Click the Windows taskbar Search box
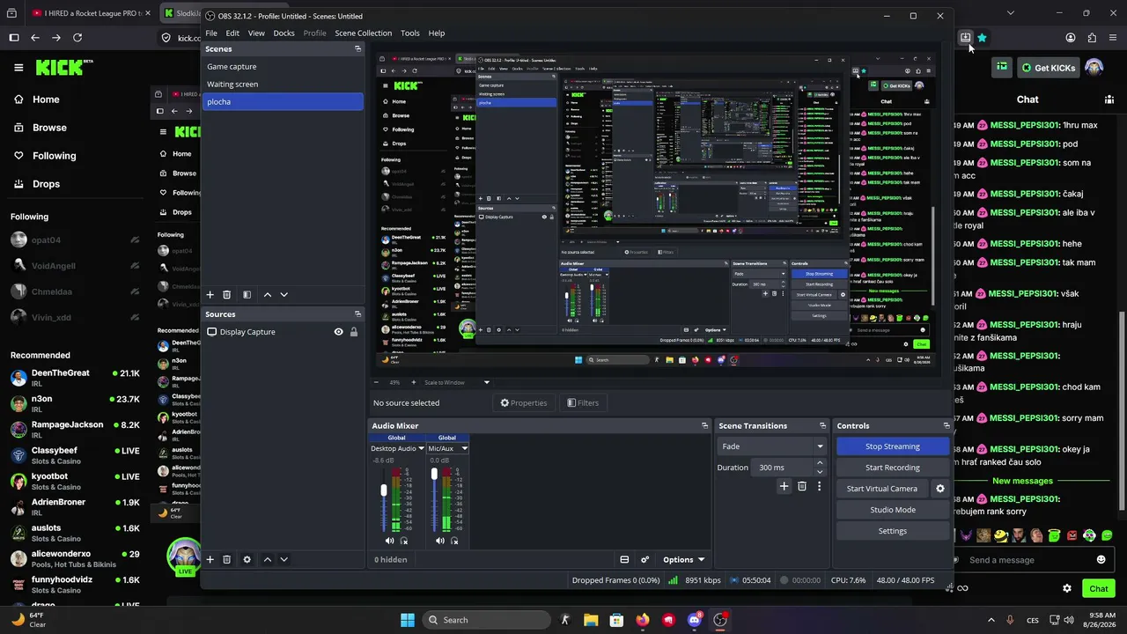 point(487,620)
